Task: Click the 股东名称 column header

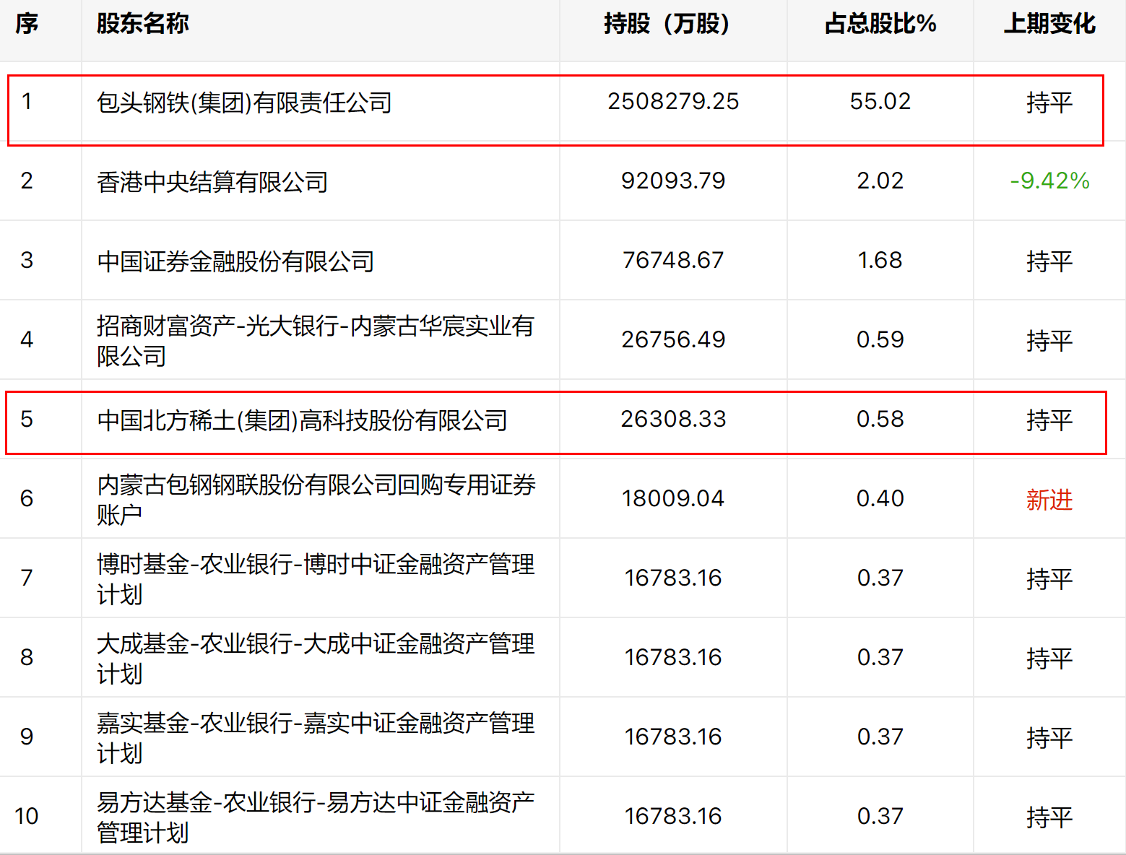Action: point(143,24)
